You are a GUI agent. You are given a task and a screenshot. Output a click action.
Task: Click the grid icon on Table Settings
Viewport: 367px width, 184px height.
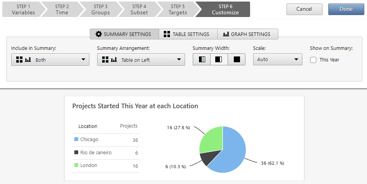167,34
